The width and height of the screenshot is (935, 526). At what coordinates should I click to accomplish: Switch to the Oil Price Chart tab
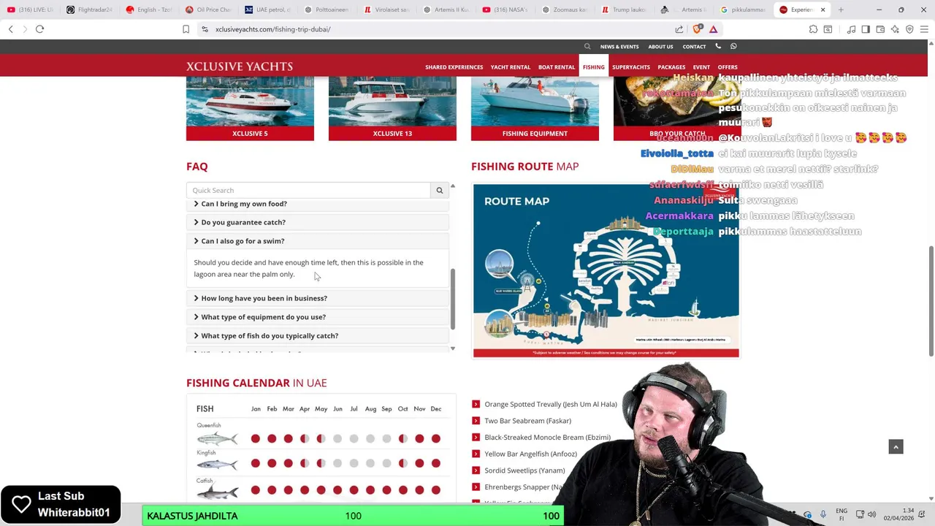pyautogui.click(x=209, y=9)
